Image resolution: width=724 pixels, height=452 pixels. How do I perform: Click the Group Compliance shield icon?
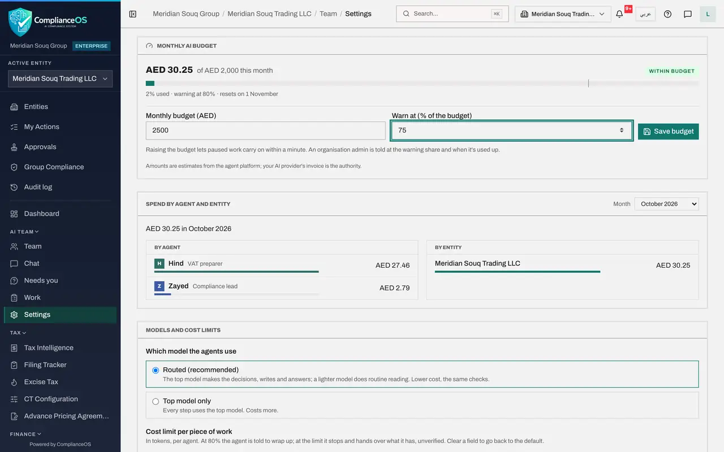pos(14,167)
